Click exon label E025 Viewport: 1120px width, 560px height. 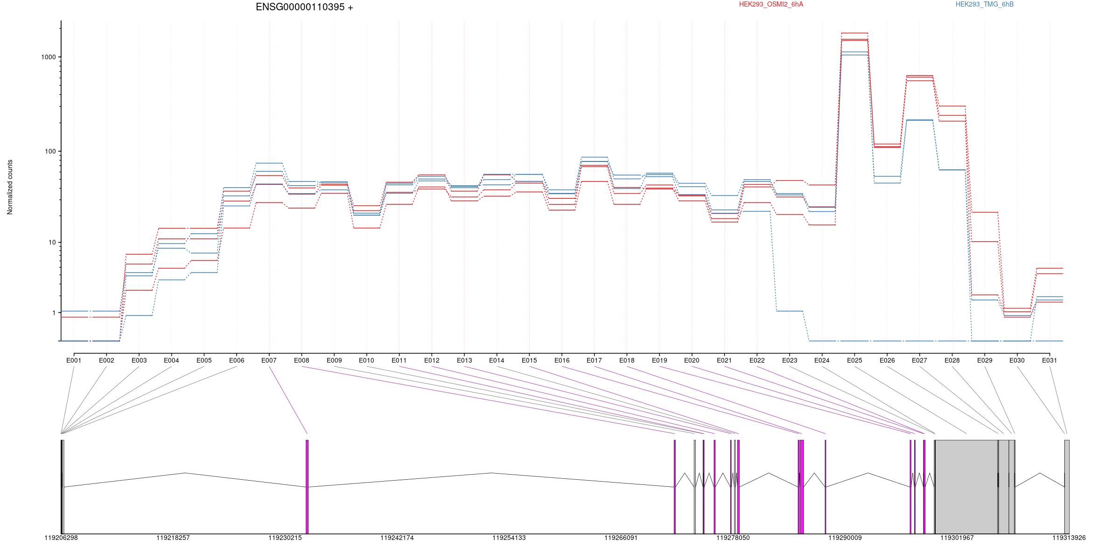click(854, 360)
